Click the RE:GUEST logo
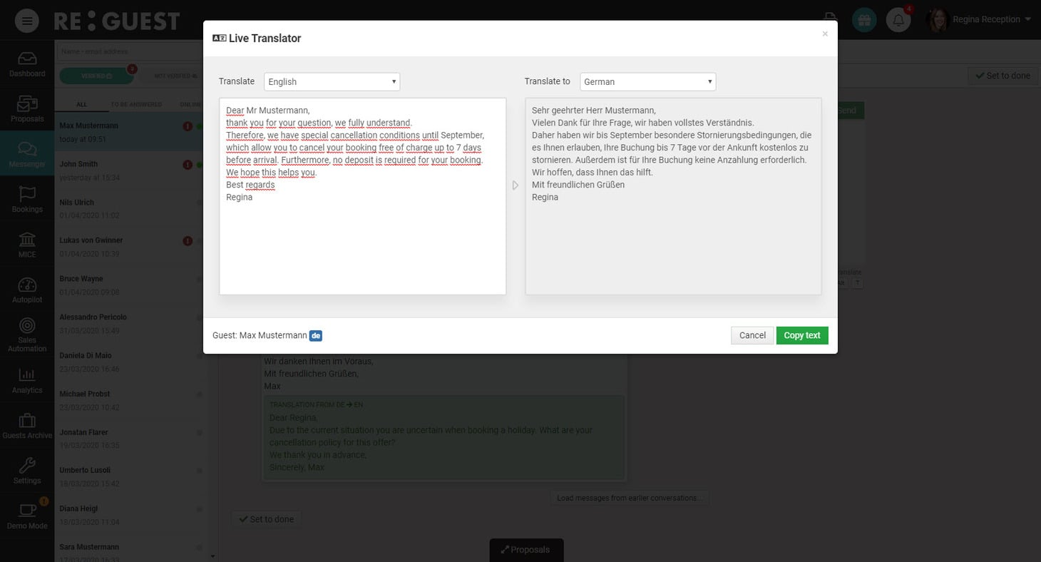This screenshot has width=1041, height=562. pyautogui.click(x=117, y=21)
